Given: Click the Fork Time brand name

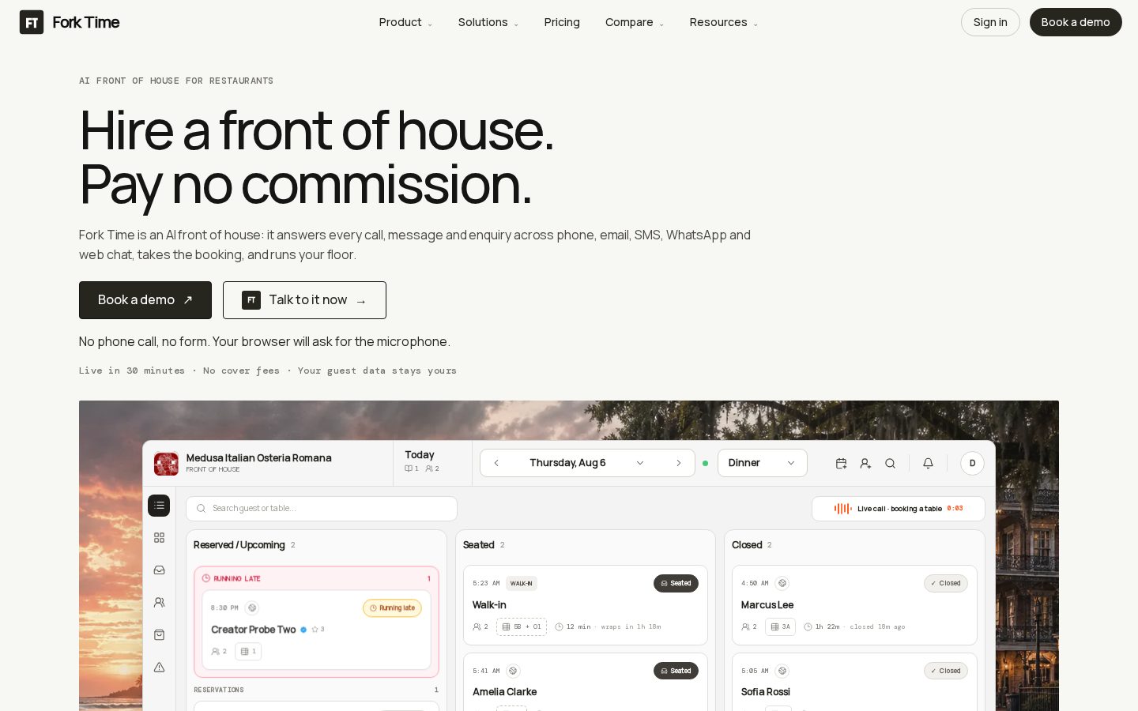Looking at the screenshot, I should pos(86,22).
